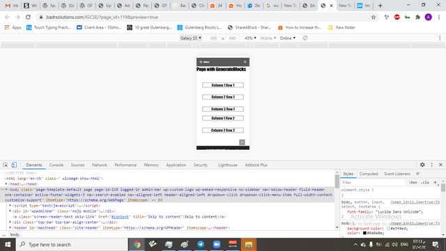Click the Column 1 Row 2 button
This screenshot has height=251, width=446.
[x=223, y=118]
